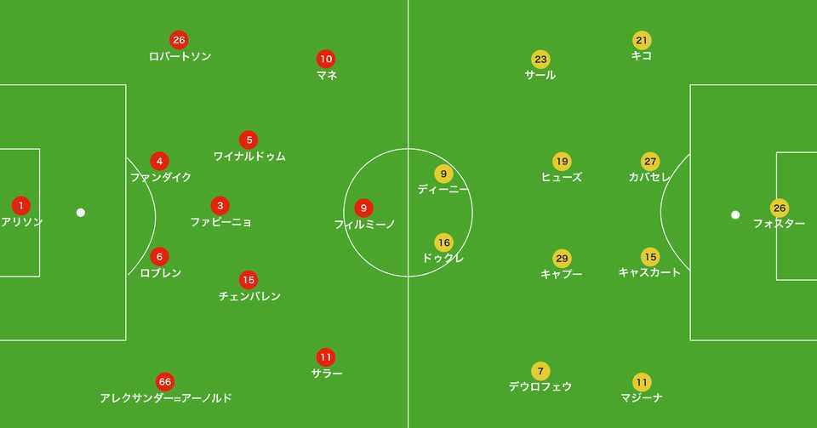
Task: Select yellow number 9 Deeney marker
Action: (443, 174)
